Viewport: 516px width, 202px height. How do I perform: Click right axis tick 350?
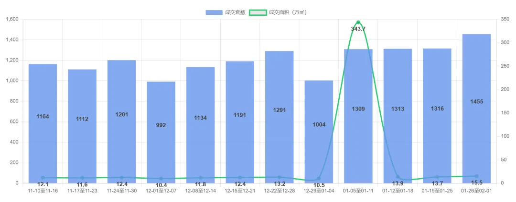505,20
